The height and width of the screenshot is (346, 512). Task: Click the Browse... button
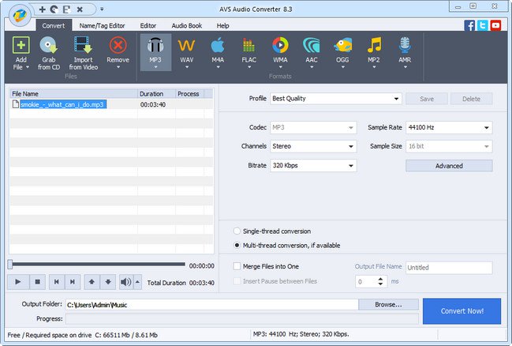point(387,304)
